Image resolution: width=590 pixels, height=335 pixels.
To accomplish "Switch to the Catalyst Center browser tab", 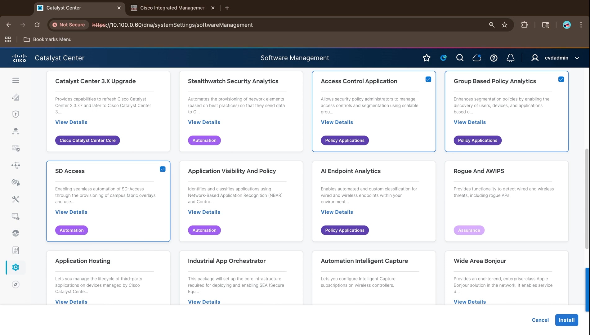I will coord(79,8).
